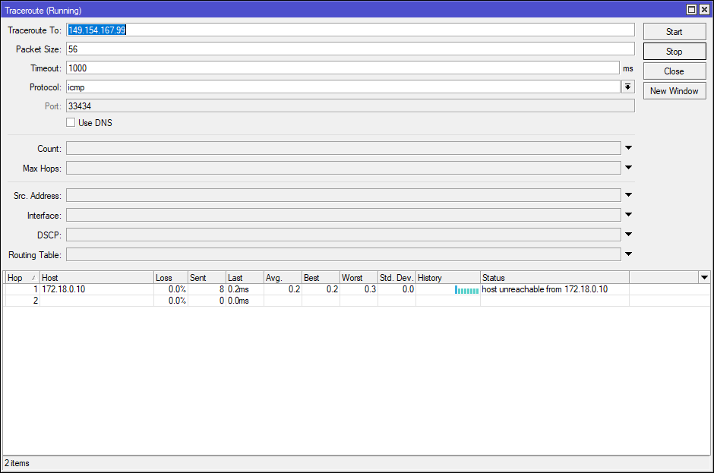Expand the Count field arrow
The image size is (714, 473).
pyautogui.click(x=628, y=148)
